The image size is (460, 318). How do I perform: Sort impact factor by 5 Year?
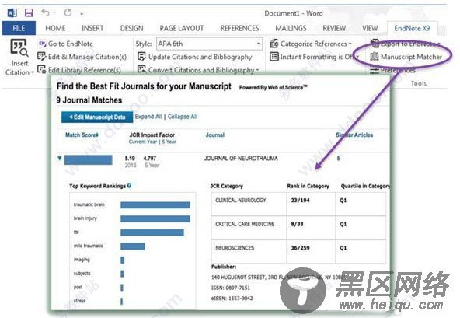point(169,142)
